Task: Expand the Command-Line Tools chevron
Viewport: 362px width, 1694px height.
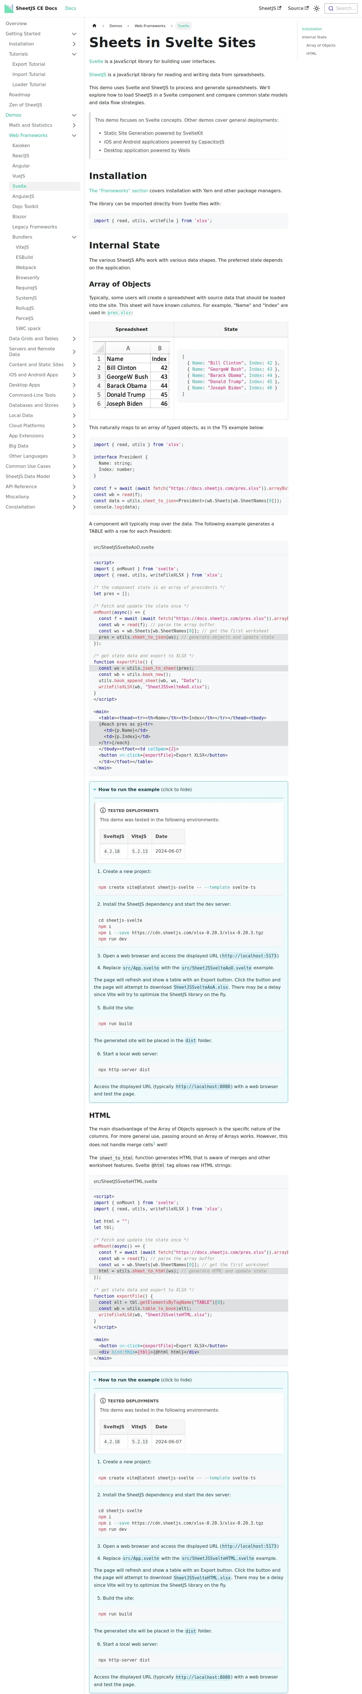Action: click(74, 395)
